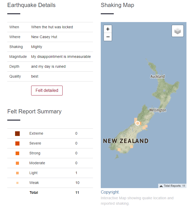Click the white circle quake epicenter marker
Screen dimensions: 194x213
click(138, 123)
